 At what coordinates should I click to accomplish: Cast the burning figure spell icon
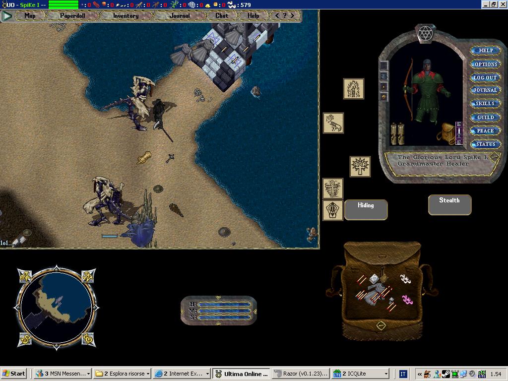tap(353, 88)
